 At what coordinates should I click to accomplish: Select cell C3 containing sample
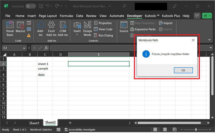pos(45,69)
